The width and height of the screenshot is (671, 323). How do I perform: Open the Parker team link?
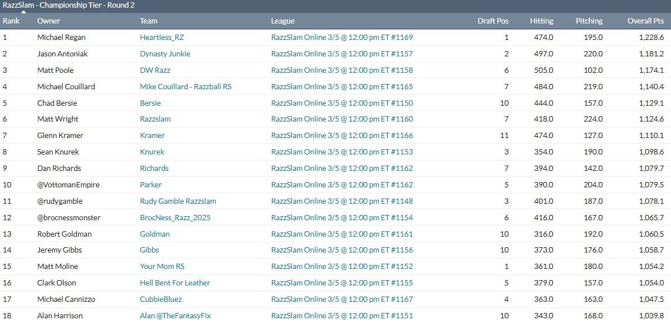(150, 185)
